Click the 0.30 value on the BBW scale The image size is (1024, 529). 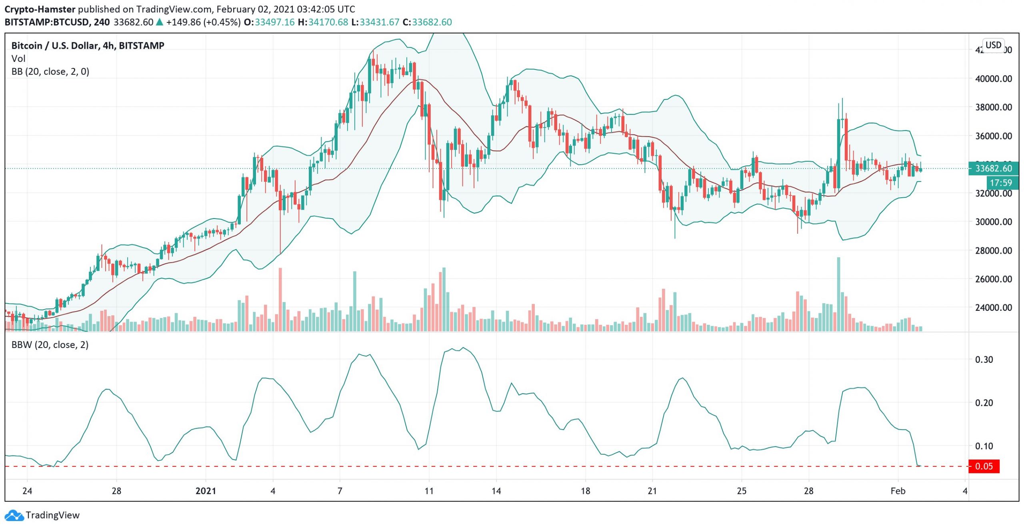point(984,359)
